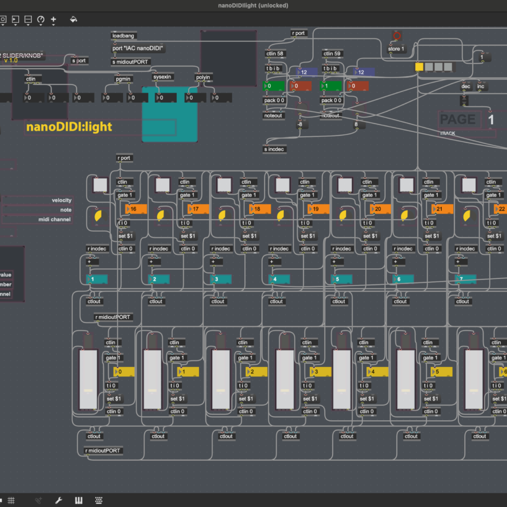Open the dial objects toolbar menu
Viewport: 507px width, 507px height.
(41, 20)
